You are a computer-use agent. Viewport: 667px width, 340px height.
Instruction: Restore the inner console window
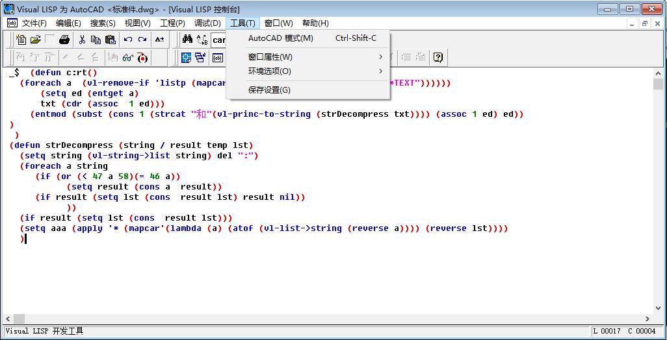click(646, 24)
